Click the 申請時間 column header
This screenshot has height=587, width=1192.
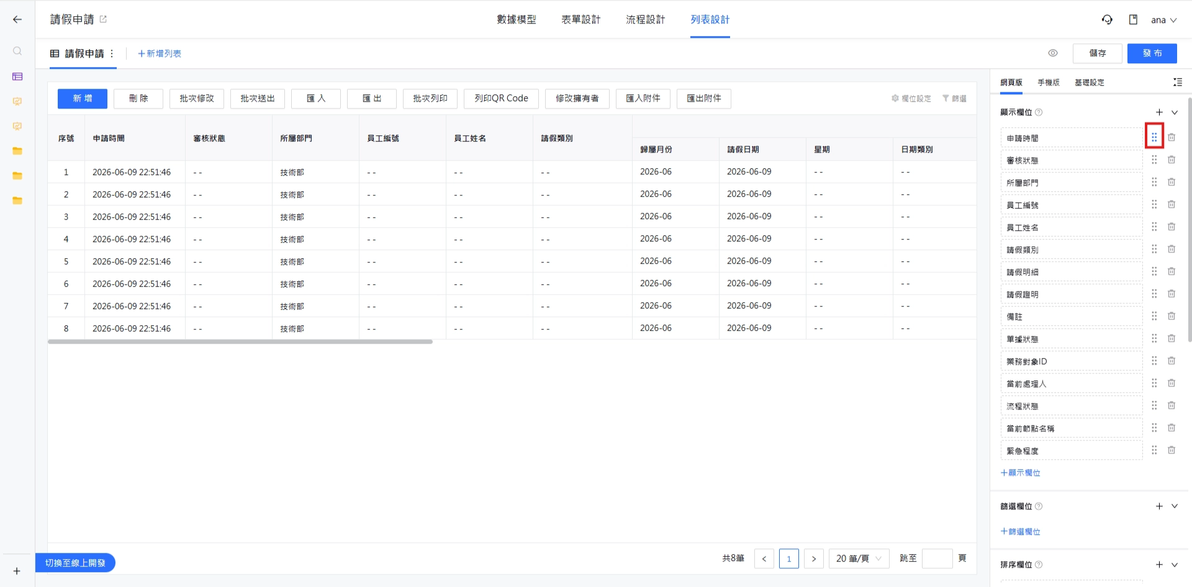(135, 138)
